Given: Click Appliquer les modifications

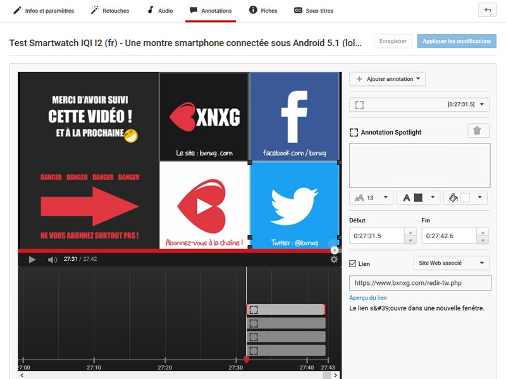Looking at the screenshot, I should coord(457,41).
